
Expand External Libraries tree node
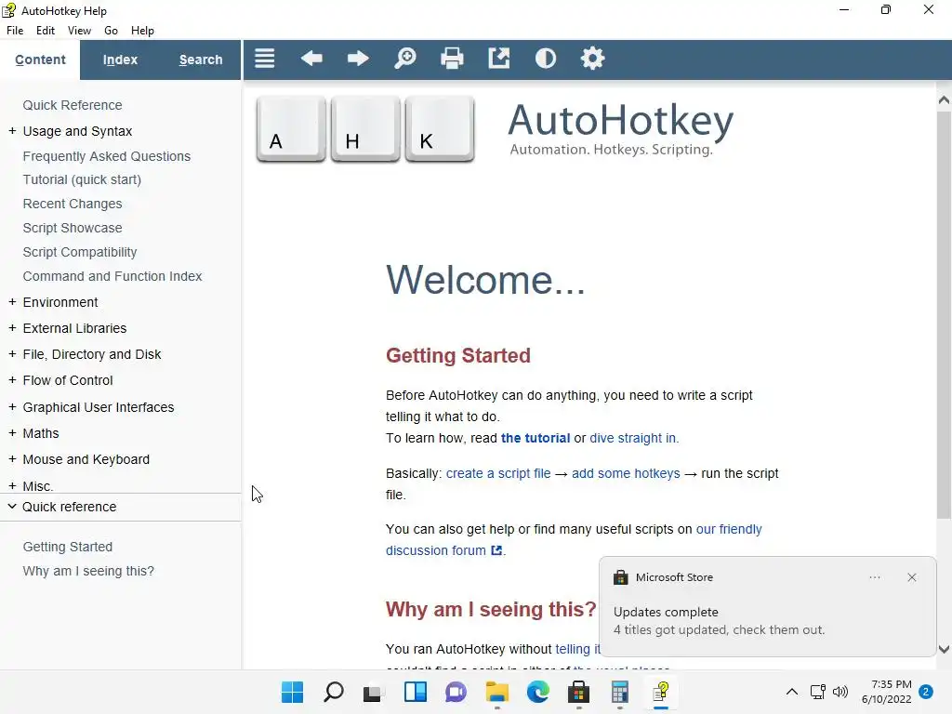(12, 328)
